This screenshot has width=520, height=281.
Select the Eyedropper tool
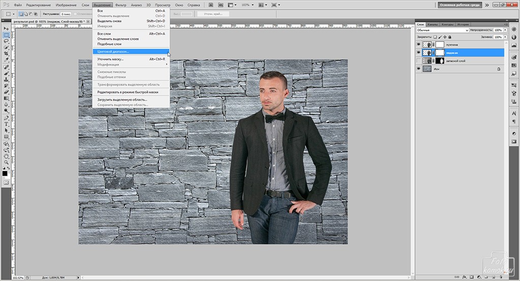[x=6, y=60]
